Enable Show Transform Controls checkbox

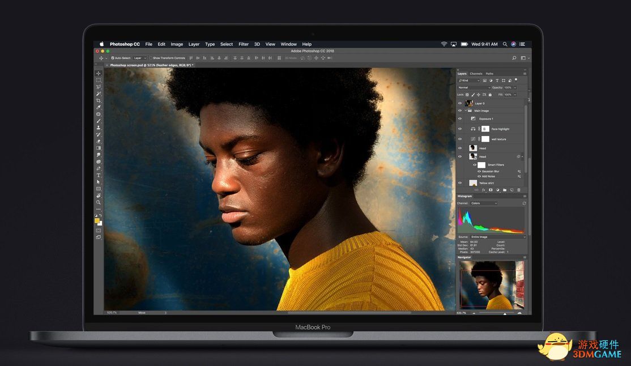coord(151,58)
